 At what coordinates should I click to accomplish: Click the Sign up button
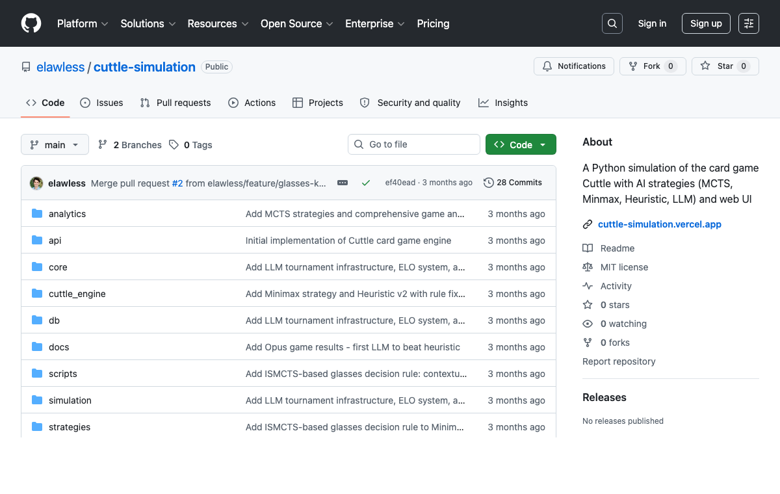pos(706,23)
